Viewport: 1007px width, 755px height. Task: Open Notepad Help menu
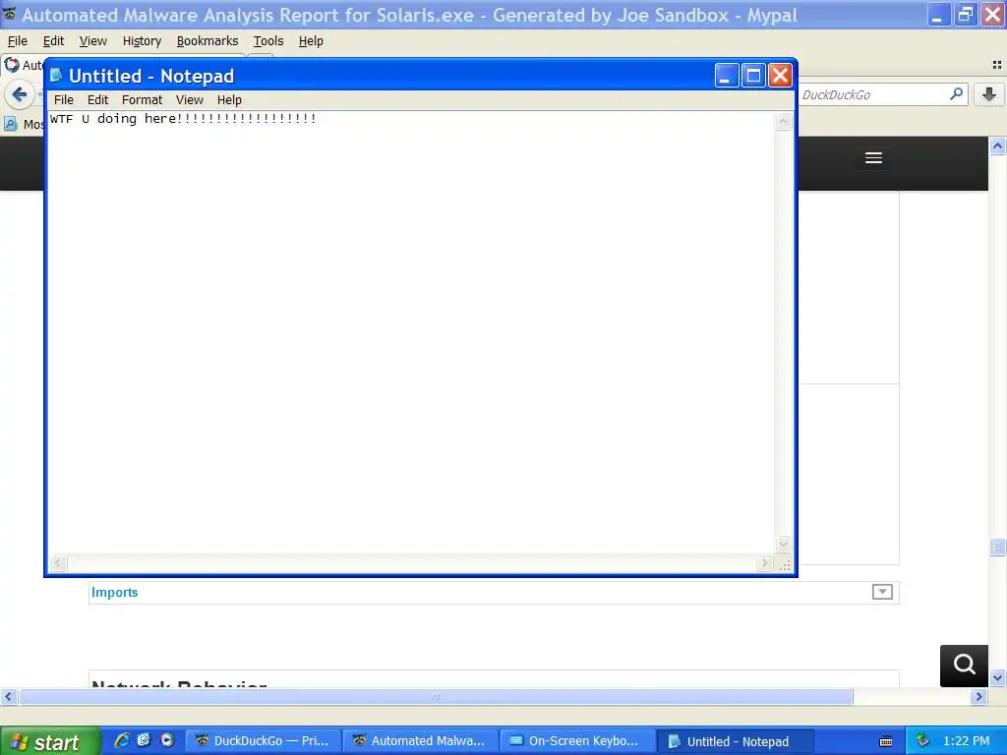[x=229, y=99]
